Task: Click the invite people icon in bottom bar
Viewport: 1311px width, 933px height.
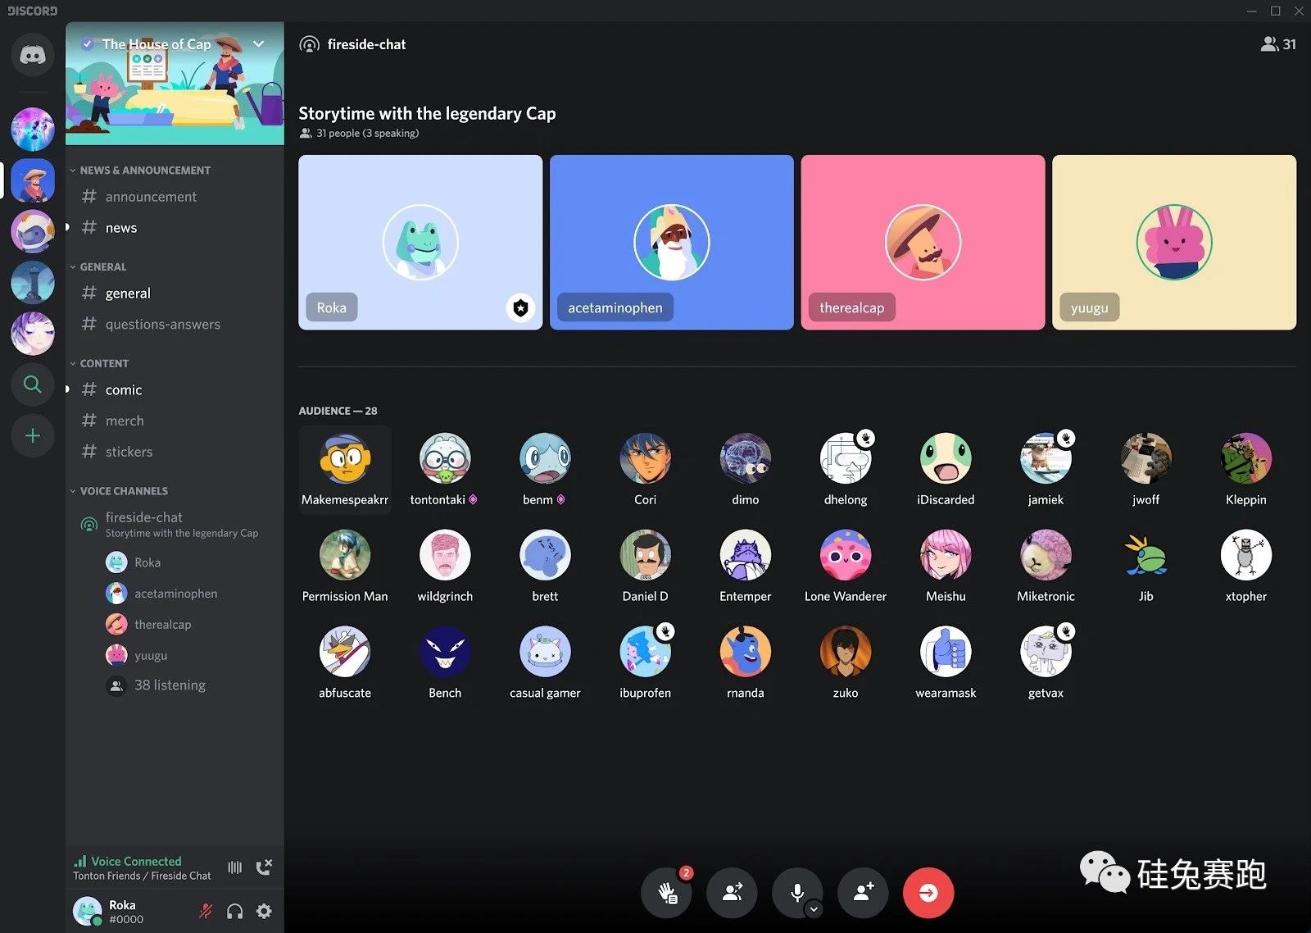Action: click(x=863, y=892)
